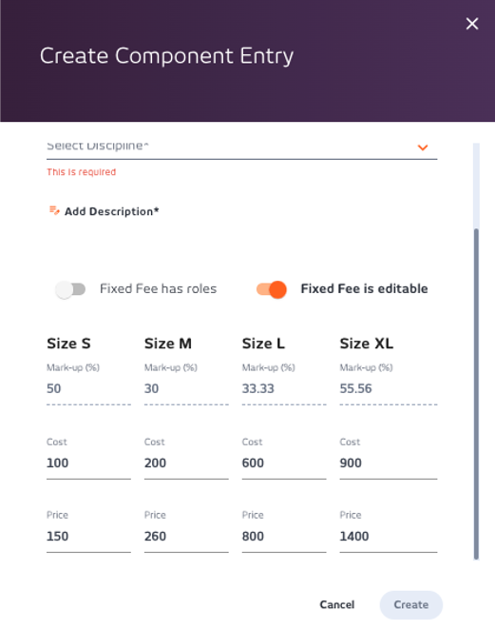
Task: Edit the Size S mark-up field
Action: click(x=88, y=388)
